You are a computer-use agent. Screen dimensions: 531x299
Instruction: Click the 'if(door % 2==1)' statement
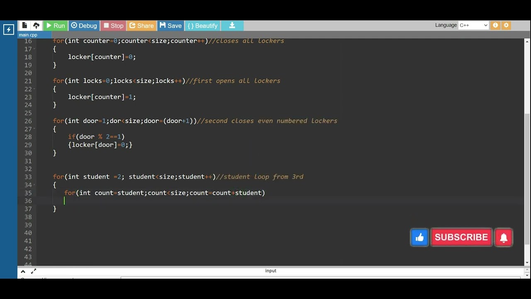click(96, 137)
